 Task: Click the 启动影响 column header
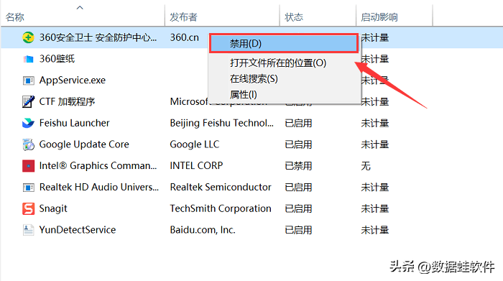(379, 17)
